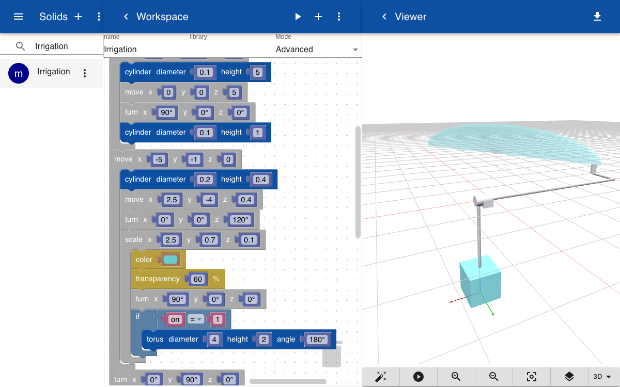Open Solids panel more options menu
The width and height of the screenshot is (620, 387).
click(99, 17)
